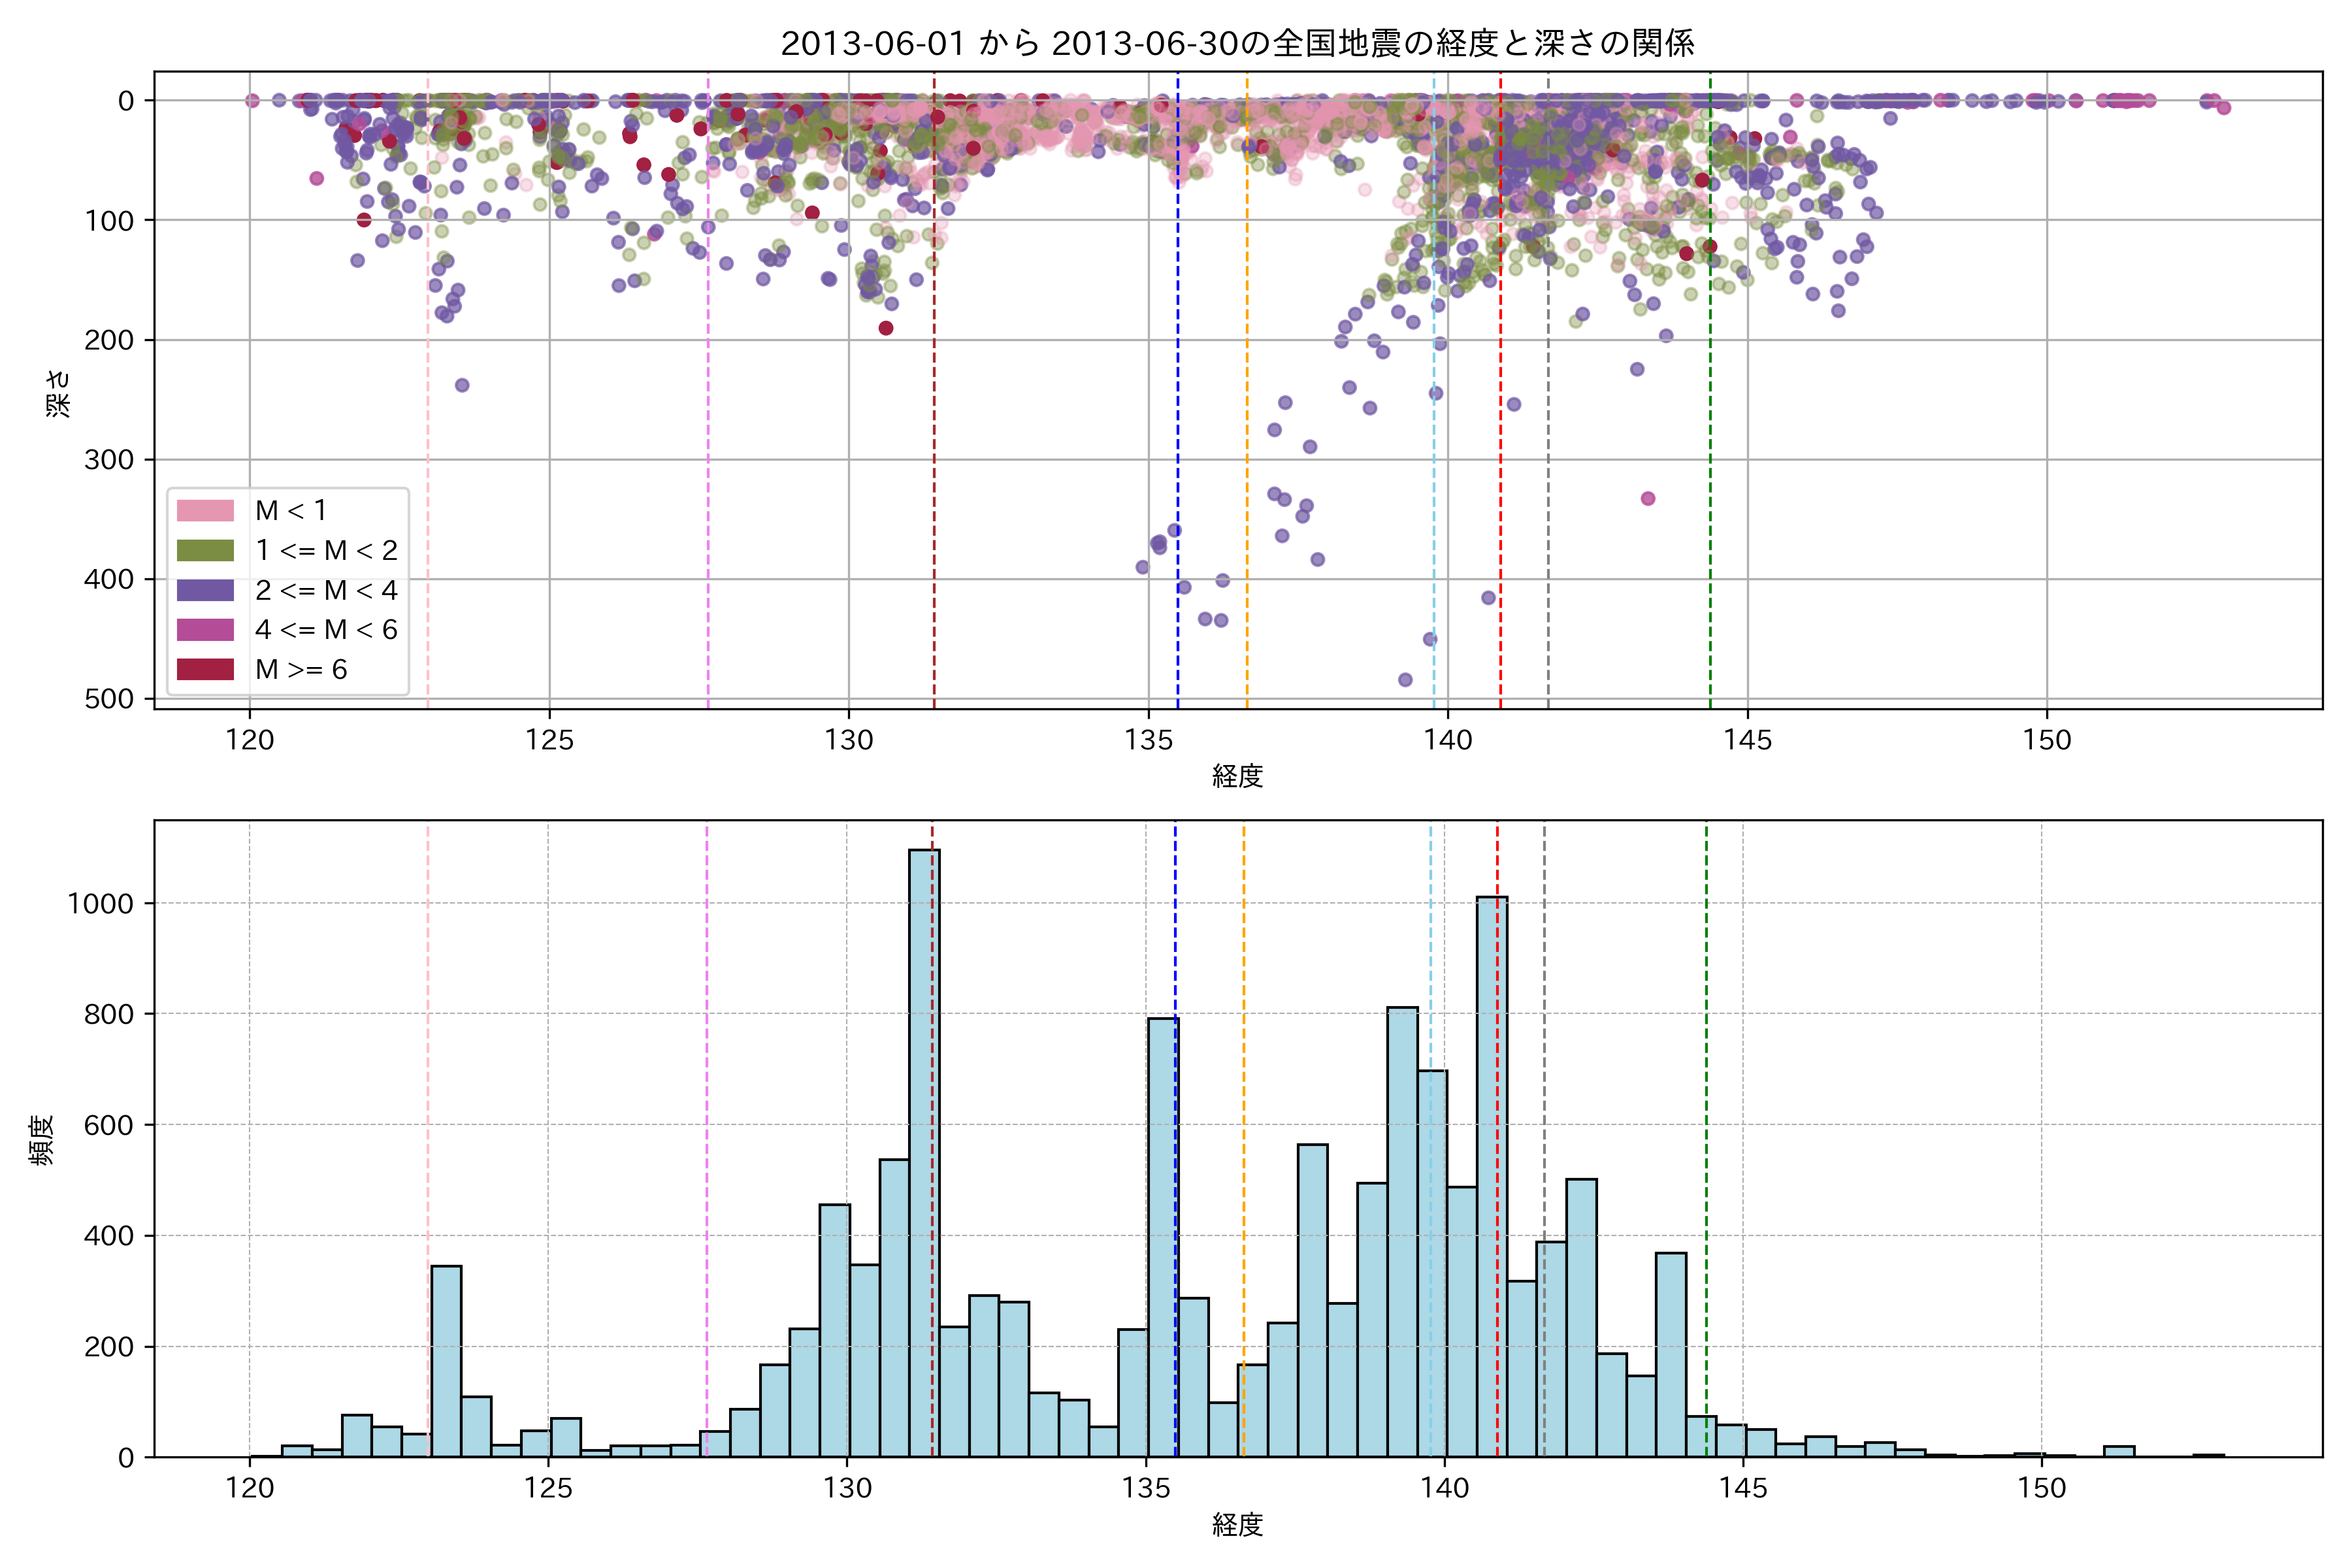Click the small histogram bar near 151
This screenshot has height=1568, width=2352.
point(2119,1451)
